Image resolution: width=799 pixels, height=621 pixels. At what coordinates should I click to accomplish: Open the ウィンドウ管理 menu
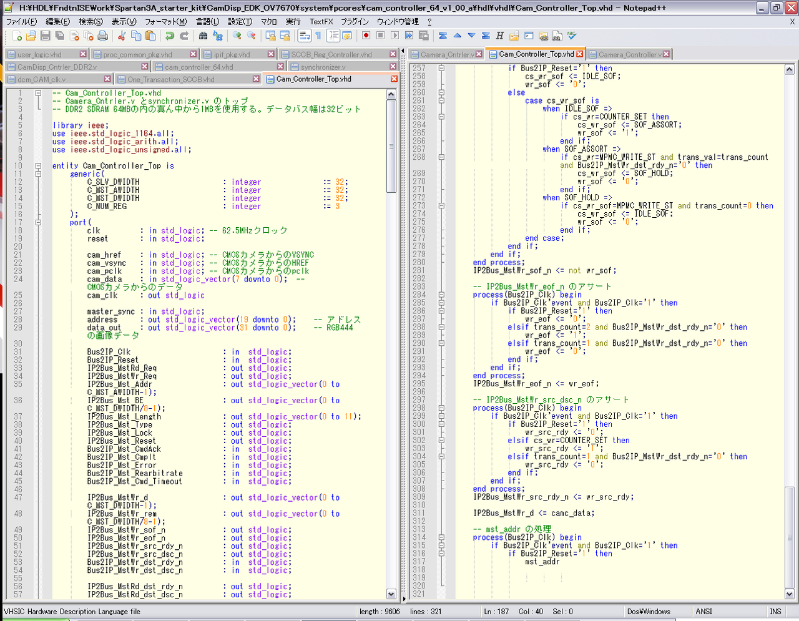click(398, 21)
